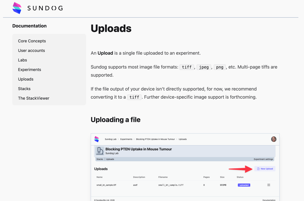Open the Labs documentation page
The width and height of the screenshot is (304, 201).
(x=22, y=60)
